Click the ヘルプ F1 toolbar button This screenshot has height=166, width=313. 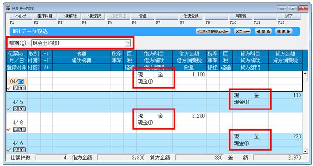(x=21, y=16)
